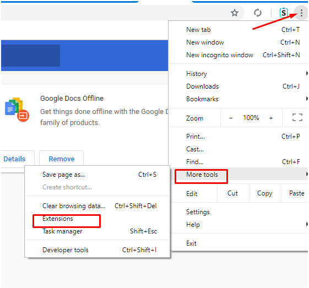
Task: Open Extensions from More tools submenu
Action: coord(97,219)
